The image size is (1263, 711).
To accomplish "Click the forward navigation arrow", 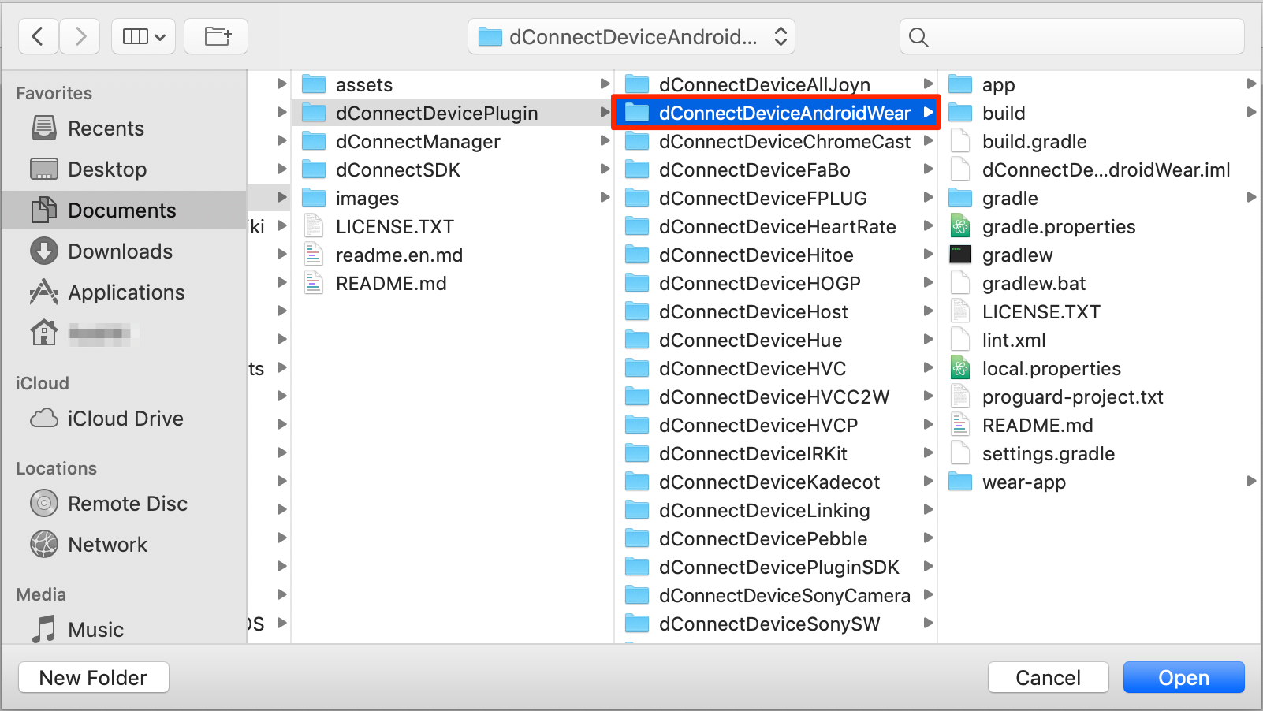I will coord(80,36).
